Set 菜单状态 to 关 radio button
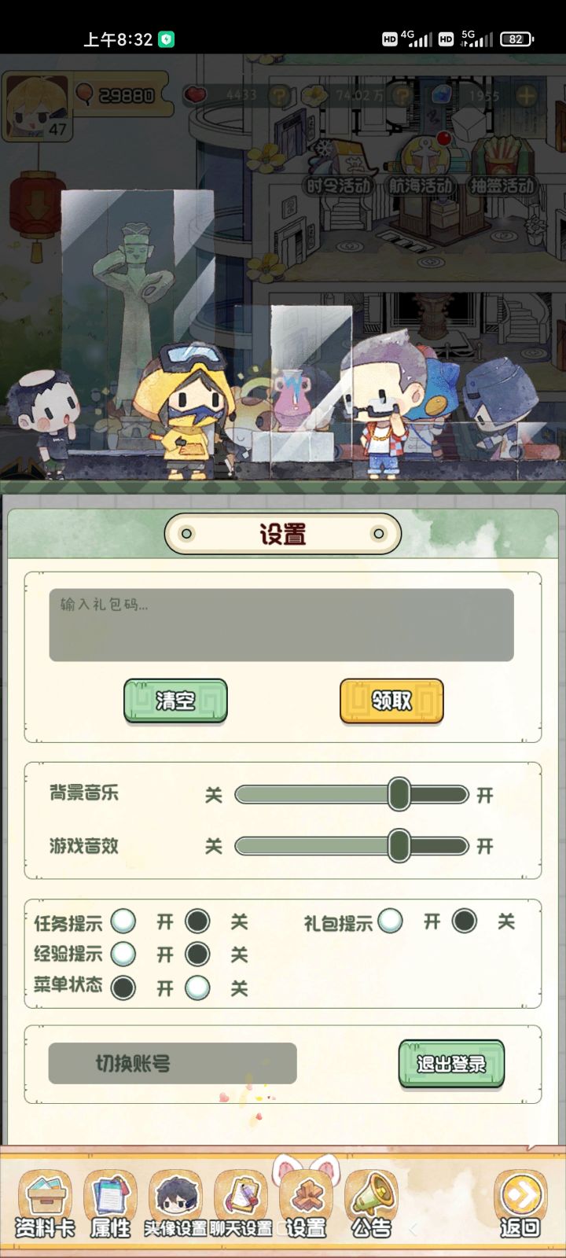The height and width of the screenshot is (1258, 566). (197, 988)
